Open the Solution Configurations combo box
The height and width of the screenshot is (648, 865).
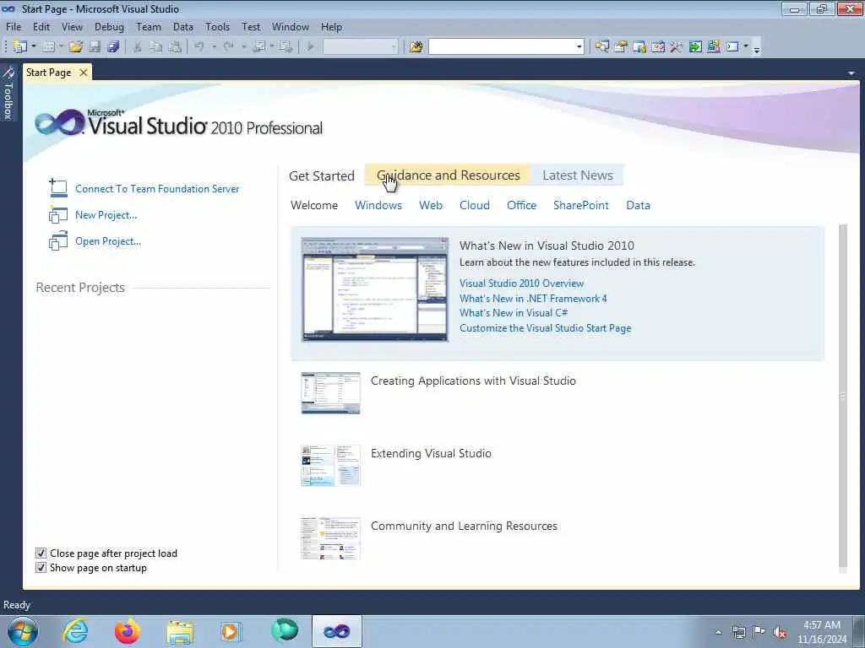(x=360, y=47)
